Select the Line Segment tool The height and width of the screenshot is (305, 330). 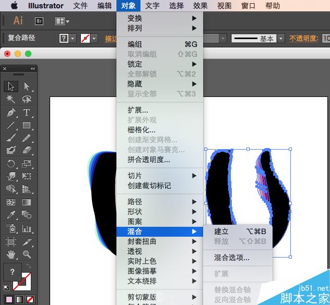[11, 125]
